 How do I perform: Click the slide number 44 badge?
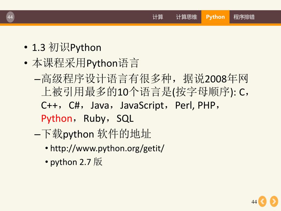[10, 17]
